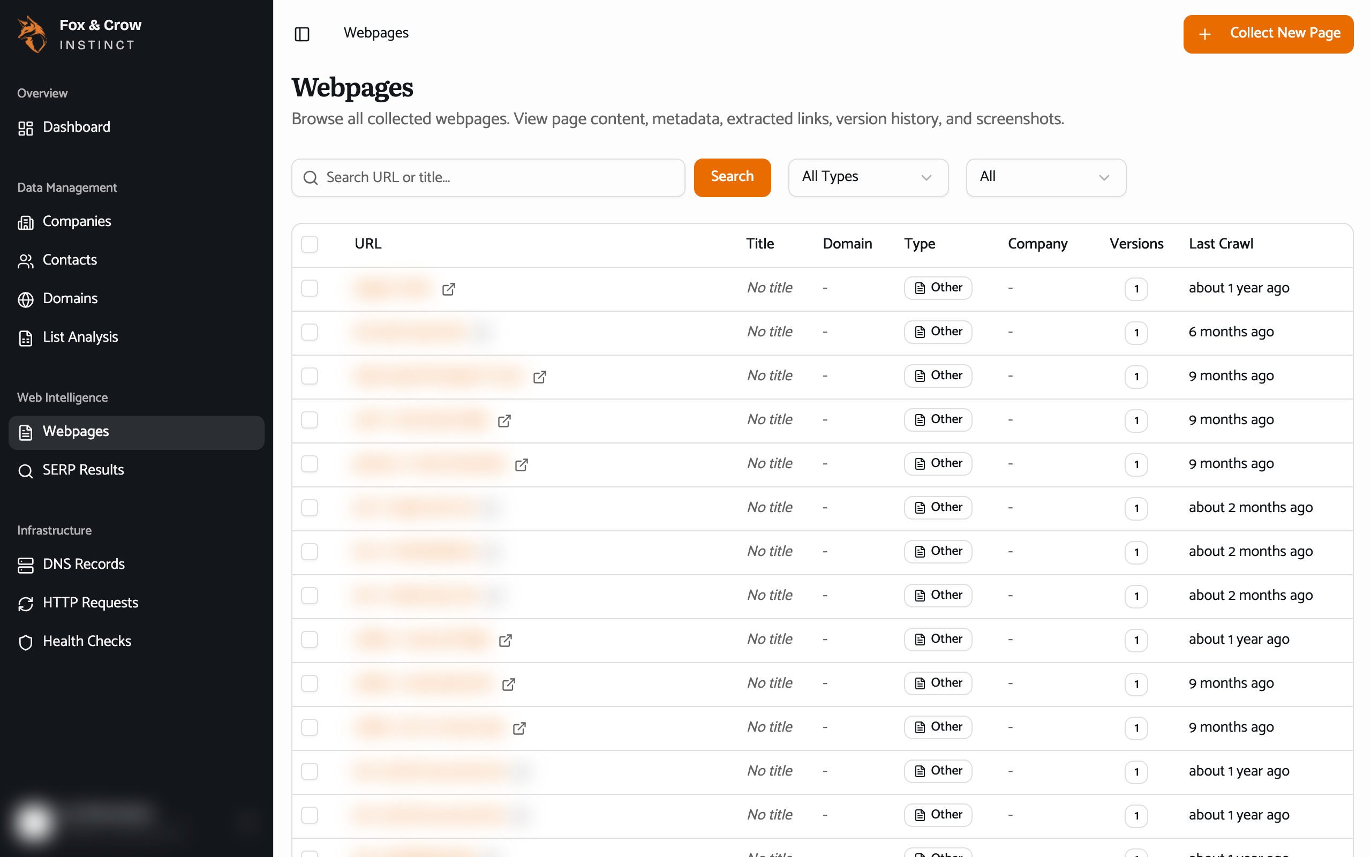Viewport: 1371px width, 857px height.
Task: Click the plus icon in Collect New Page
Action: click(1205, 34)
